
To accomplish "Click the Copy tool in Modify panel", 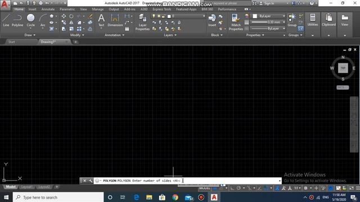I will point(64,22).
